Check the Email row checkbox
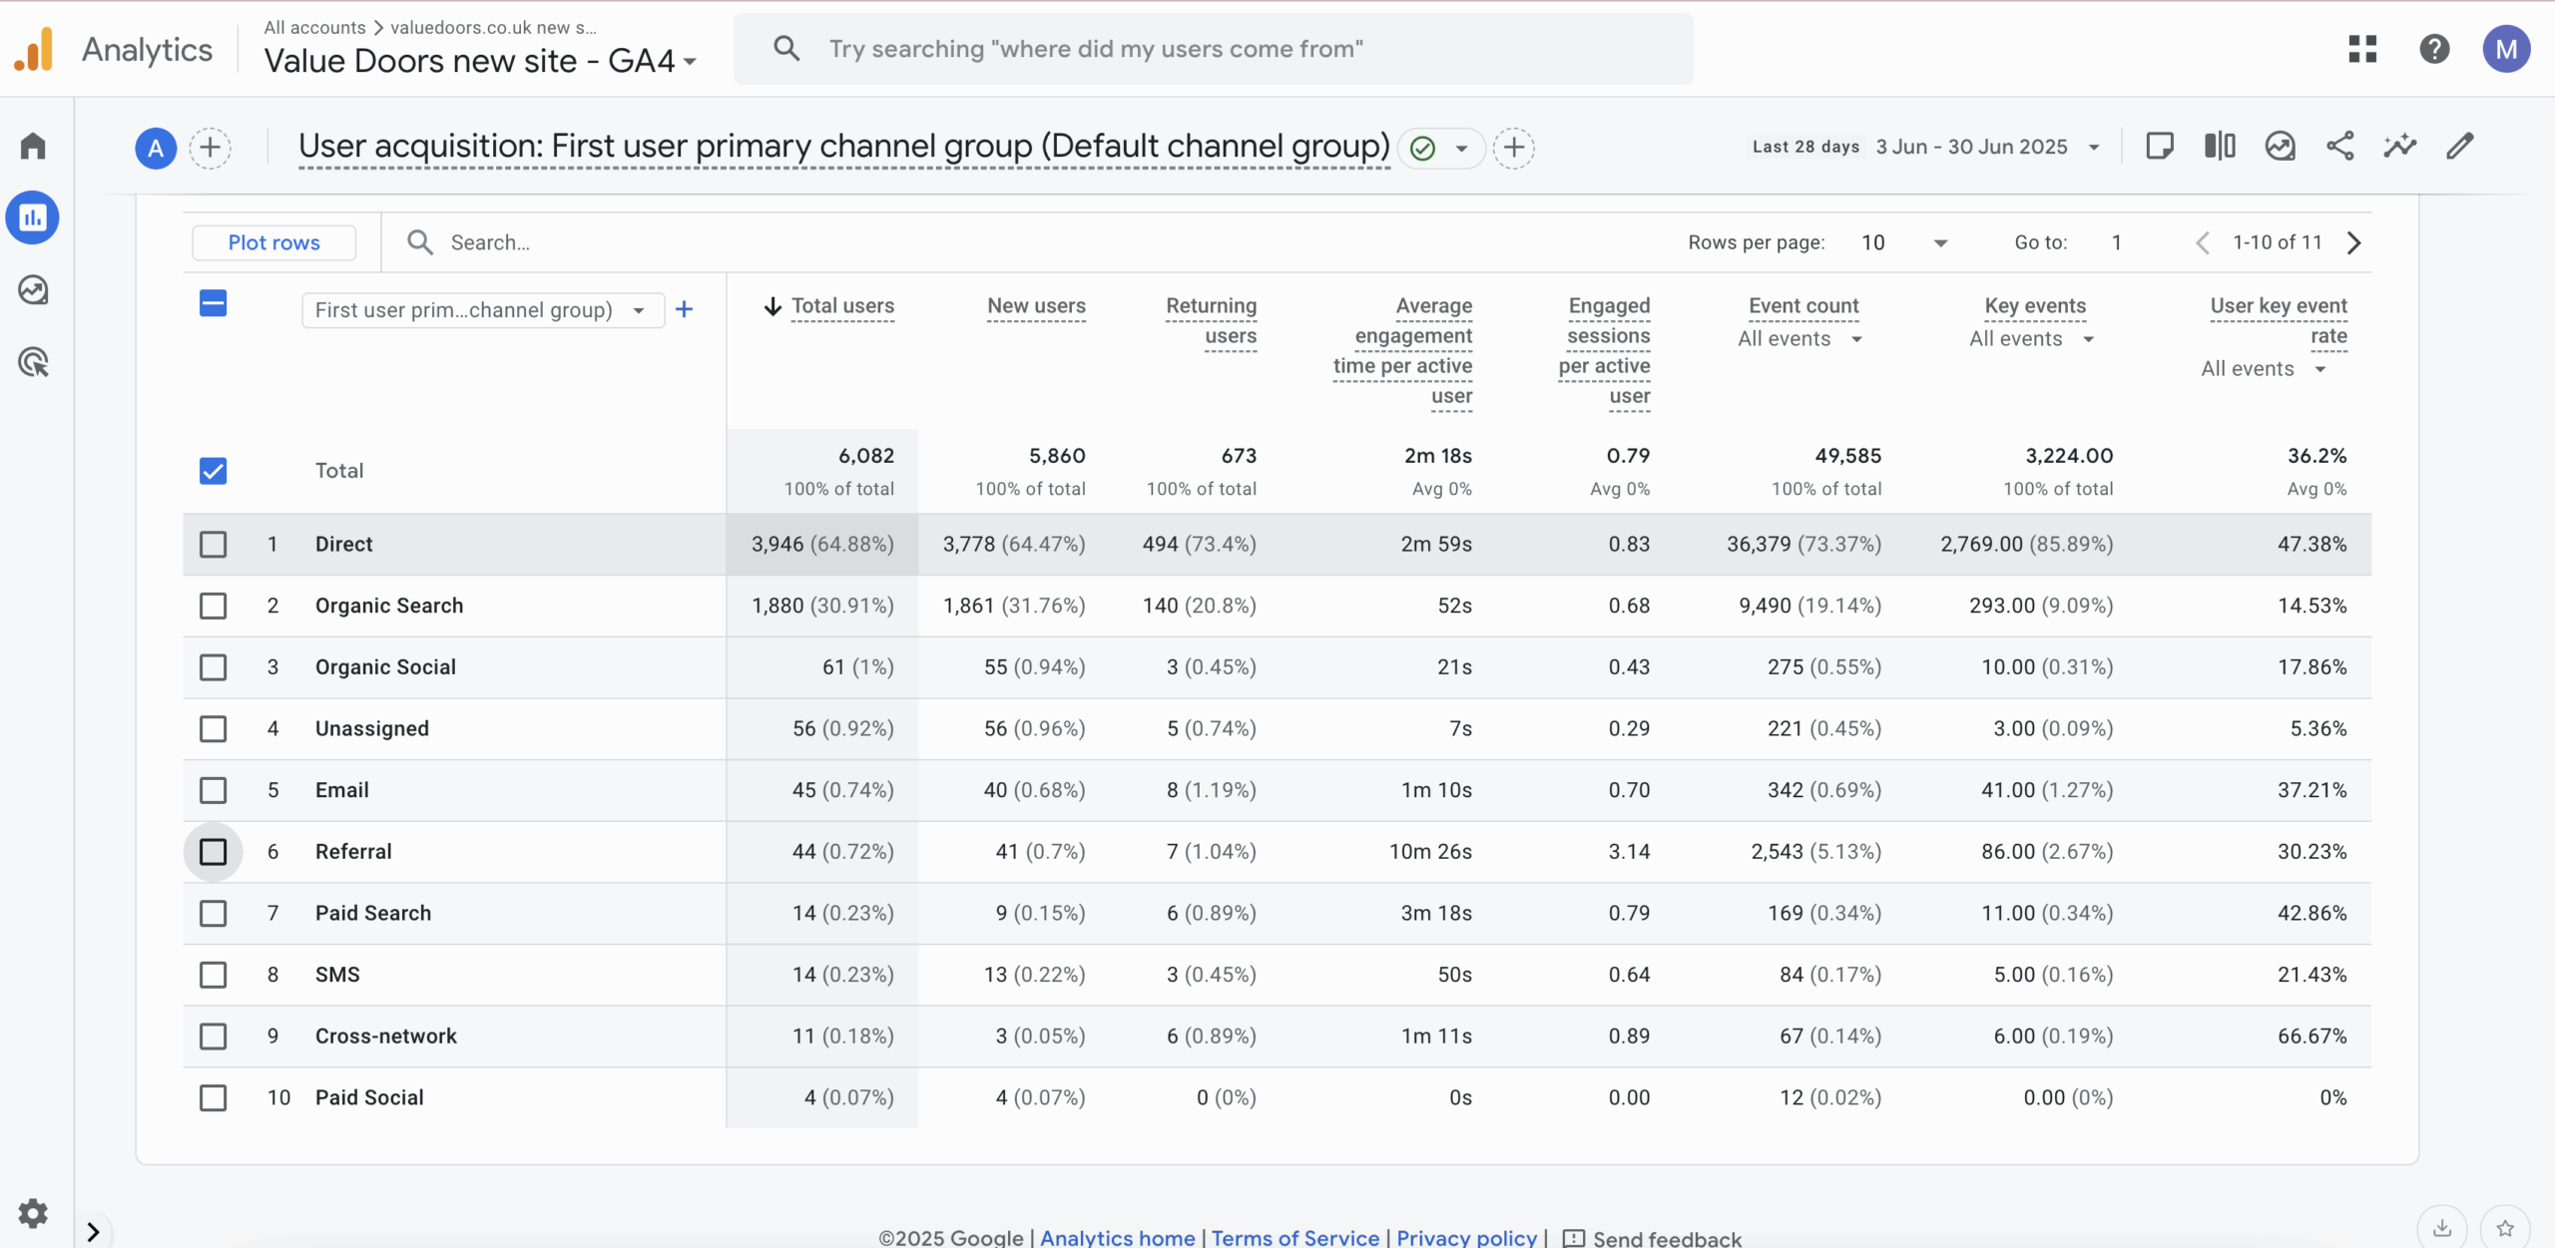The height and width of the screenshot is (1248, 2555). pyautogui.click(x=213, y=790)
